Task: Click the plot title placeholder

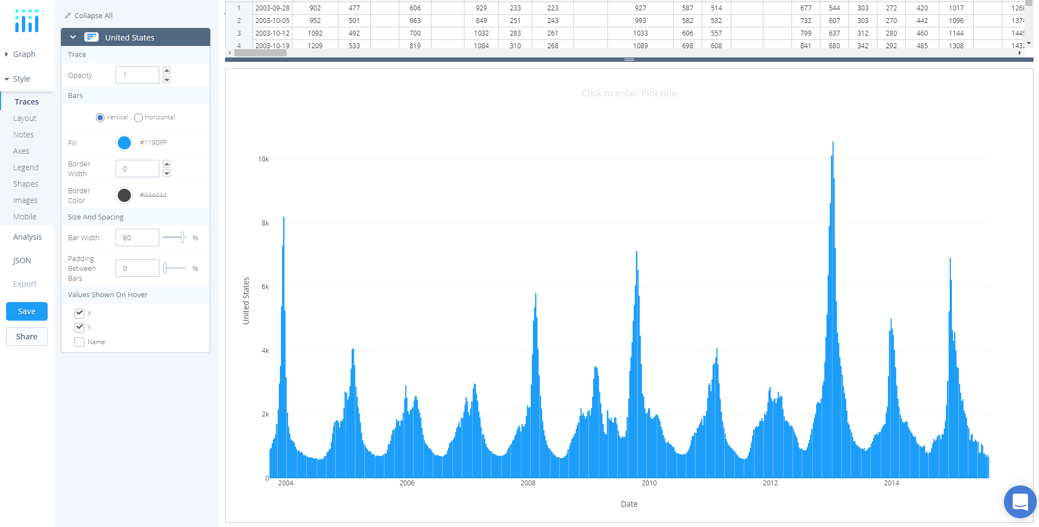Action: (x=629, y=93)
